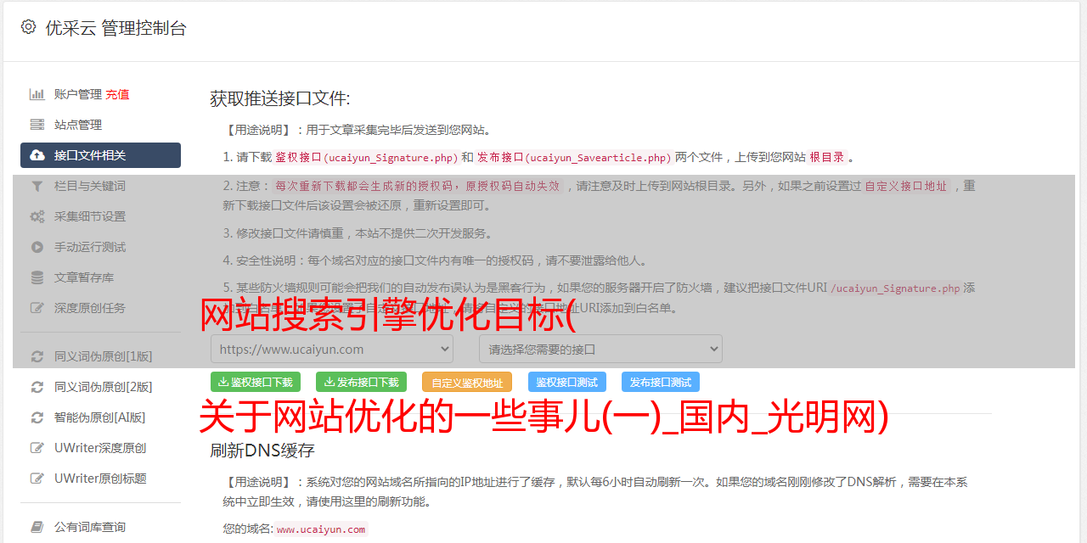Click the gears icon for 采集细节设置
This screenshot has height=543, width=1087.
tap(37, 216)
